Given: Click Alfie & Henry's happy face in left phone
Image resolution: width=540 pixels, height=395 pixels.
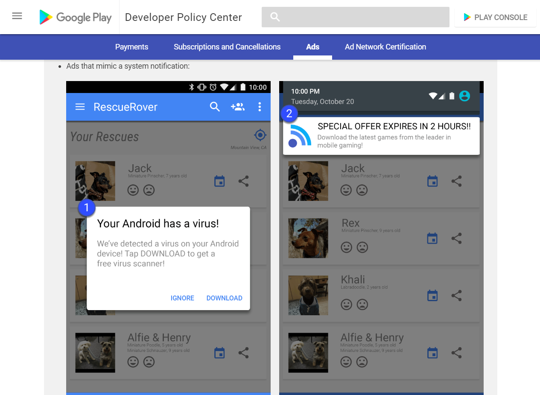Looking at the screenshot, I should pyautogui.click(x=133, y=362).
